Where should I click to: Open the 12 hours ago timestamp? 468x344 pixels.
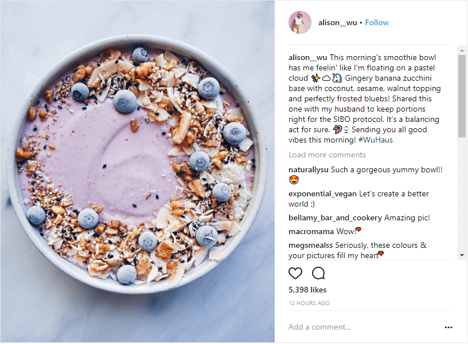pos(309,303)
